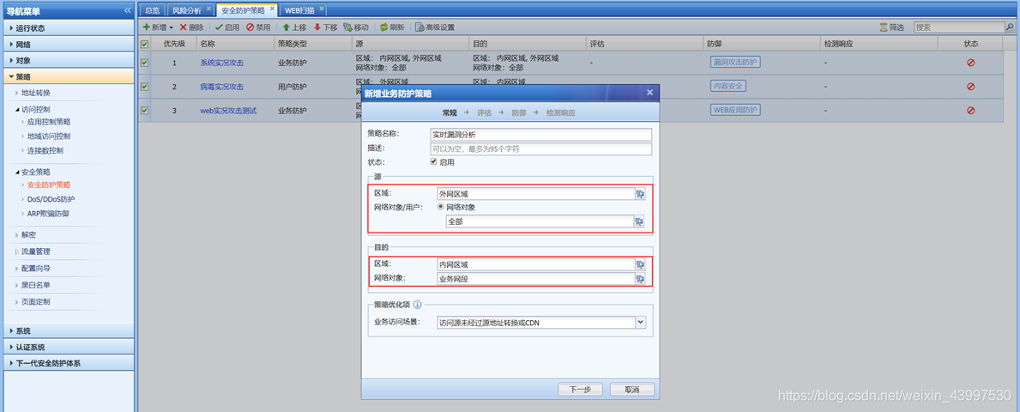This screenshot has height=412, width=1020.
Task: Click the 上移 move up button
Action: pos(294,27)
